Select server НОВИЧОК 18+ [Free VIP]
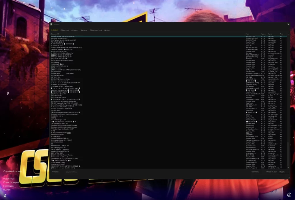This screenshot has width=295, height=200. pyautogui.click(x=169, y=85)
